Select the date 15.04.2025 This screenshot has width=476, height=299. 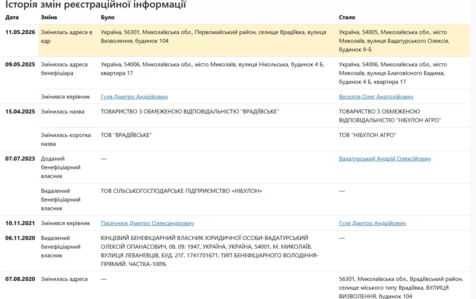tap(20, 112)
